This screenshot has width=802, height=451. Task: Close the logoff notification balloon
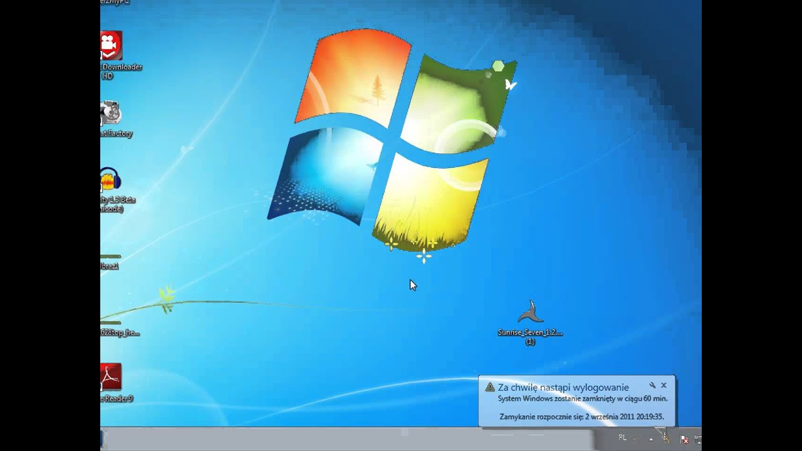click(x=664, y=385)
